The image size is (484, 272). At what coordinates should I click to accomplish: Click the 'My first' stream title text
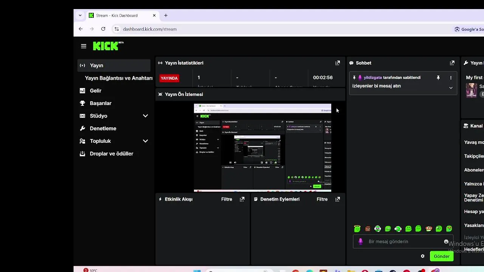tap(475, 77)
